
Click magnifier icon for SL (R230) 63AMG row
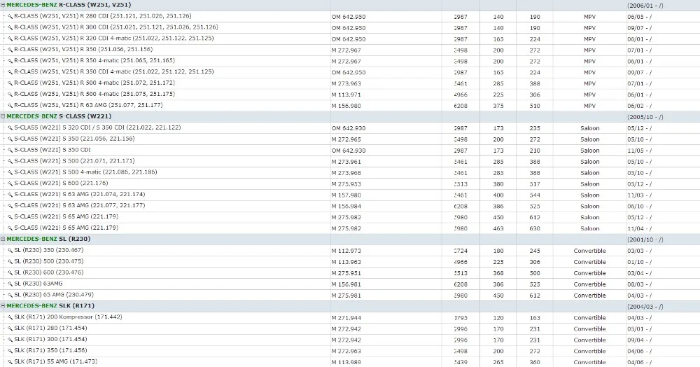10,284
